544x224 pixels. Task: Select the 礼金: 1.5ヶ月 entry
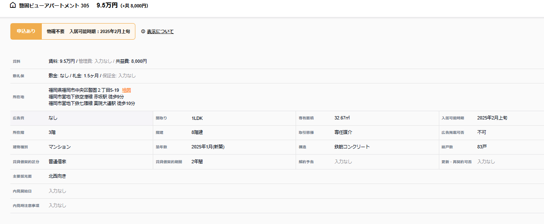(x=86, y=76)
